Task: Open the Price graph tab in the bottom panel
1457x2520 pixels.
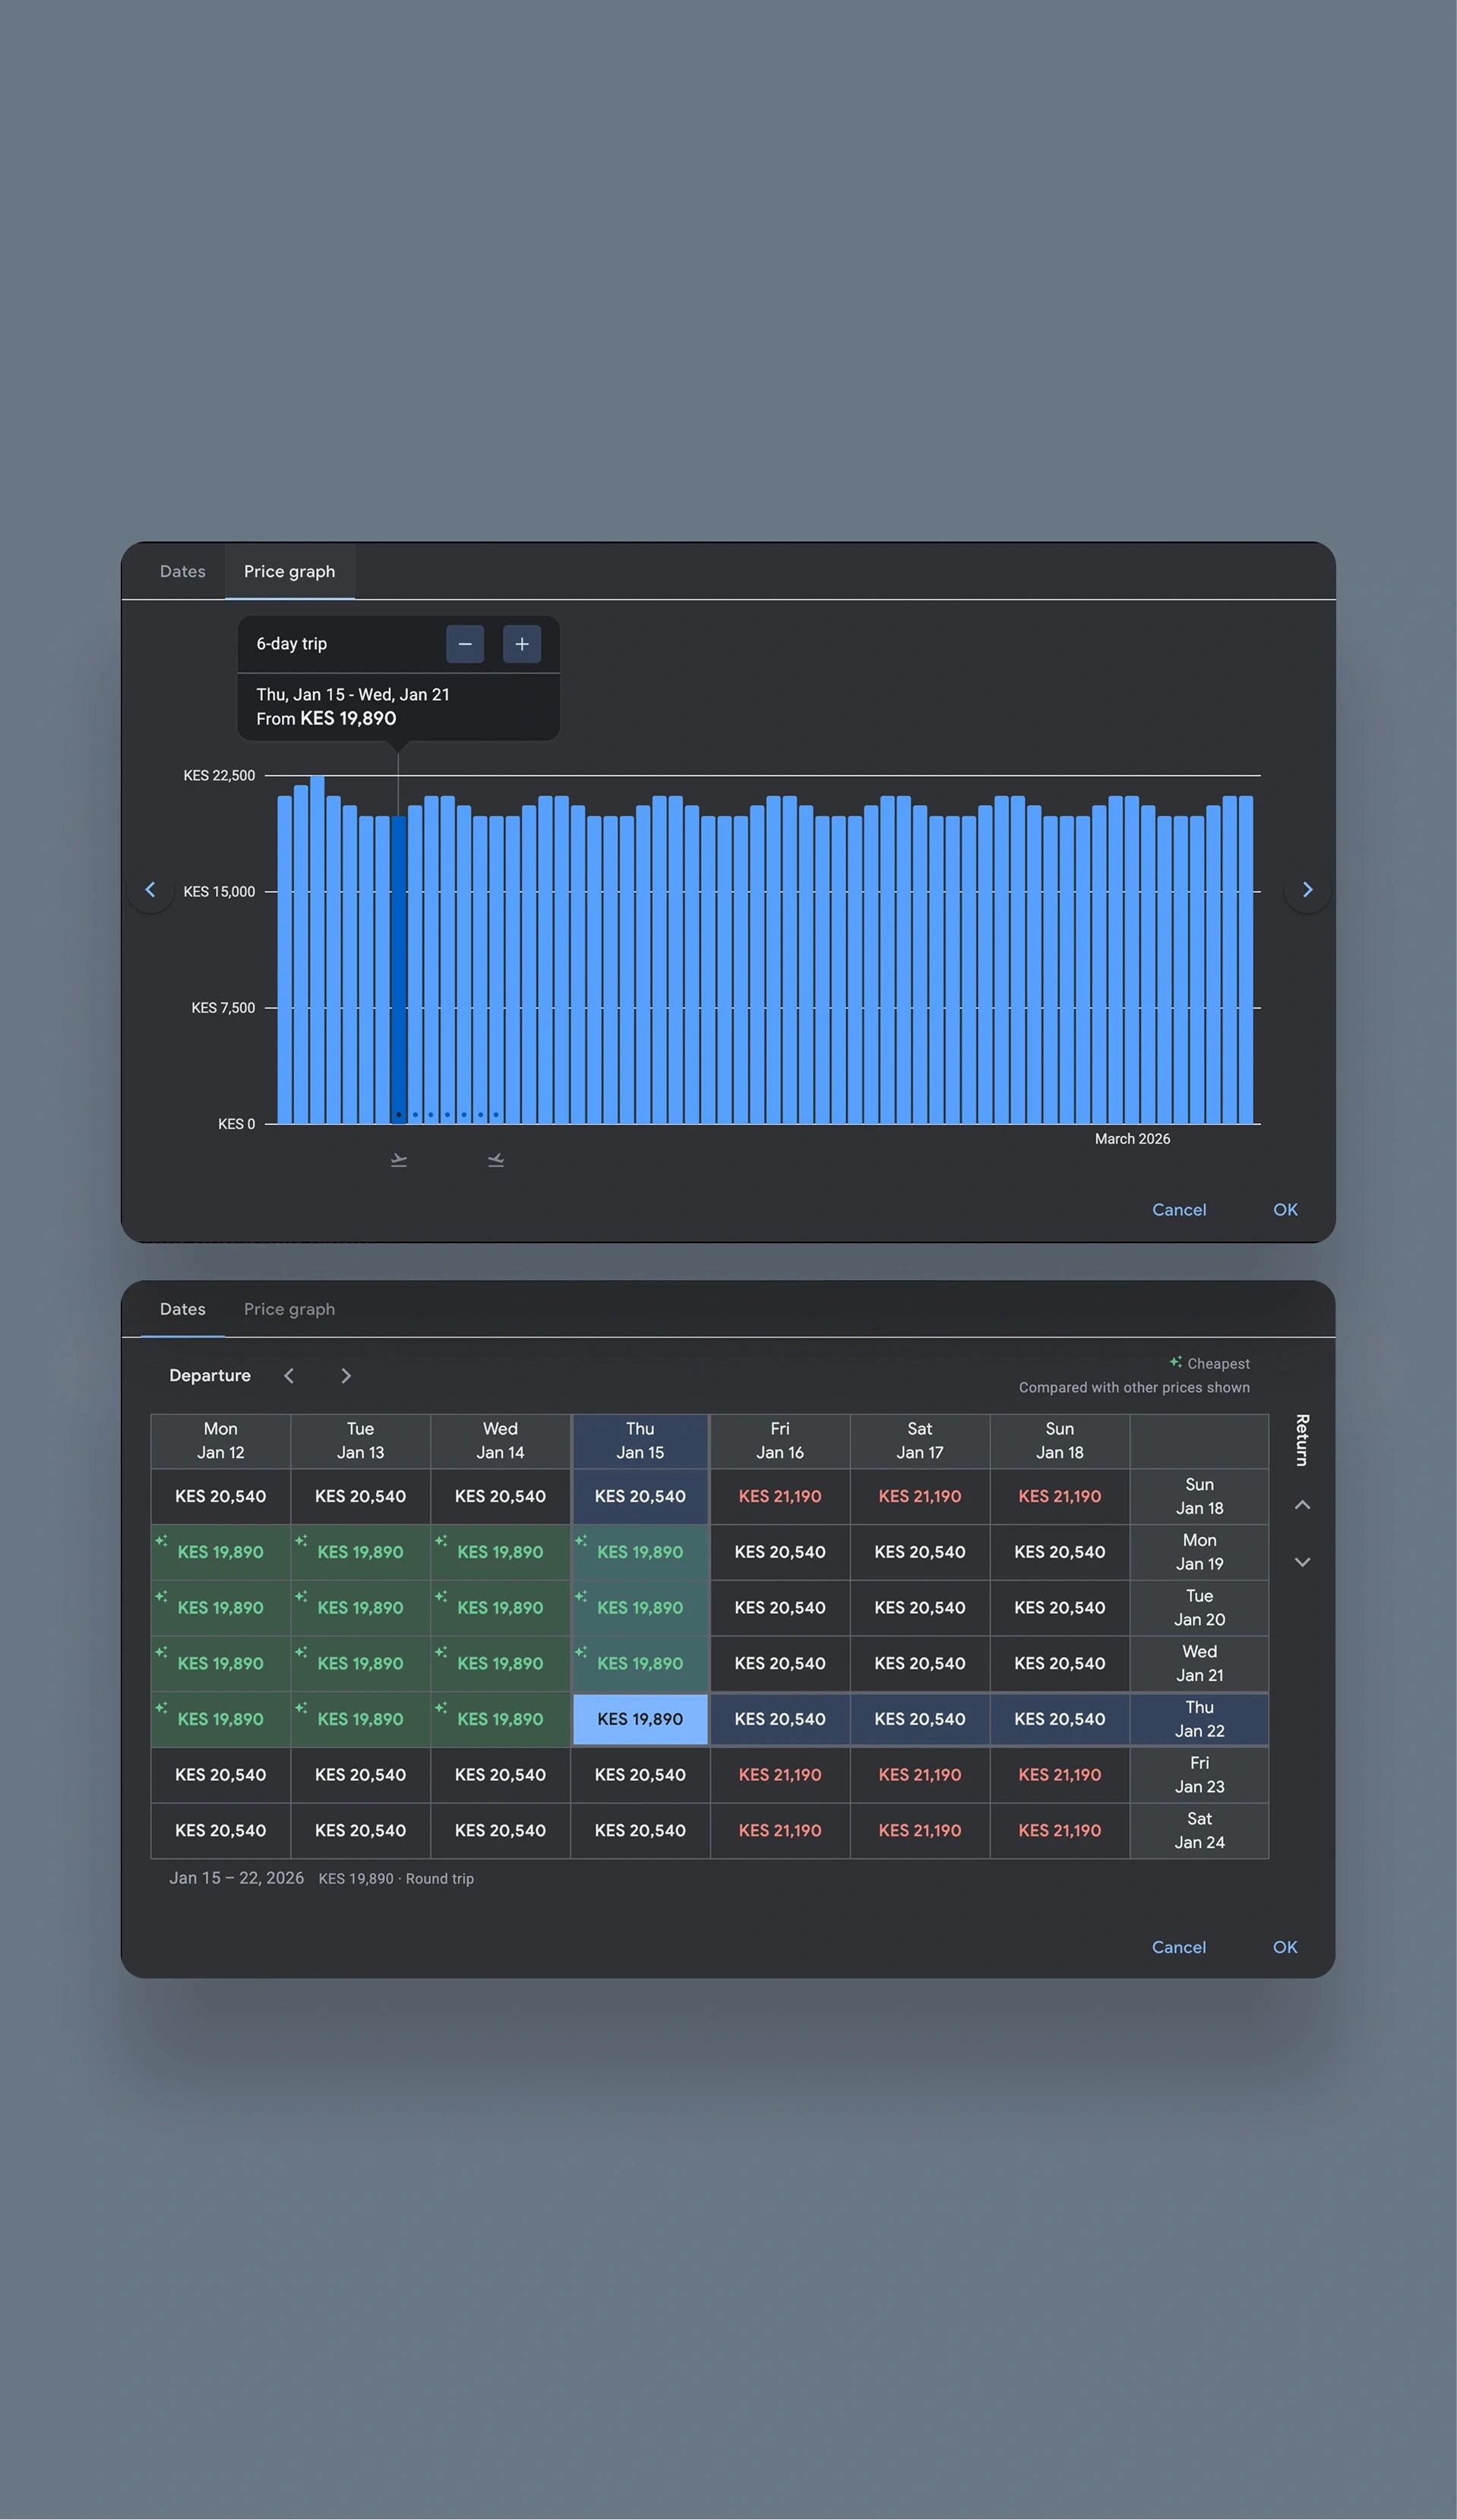Action: coord(289,1309)
